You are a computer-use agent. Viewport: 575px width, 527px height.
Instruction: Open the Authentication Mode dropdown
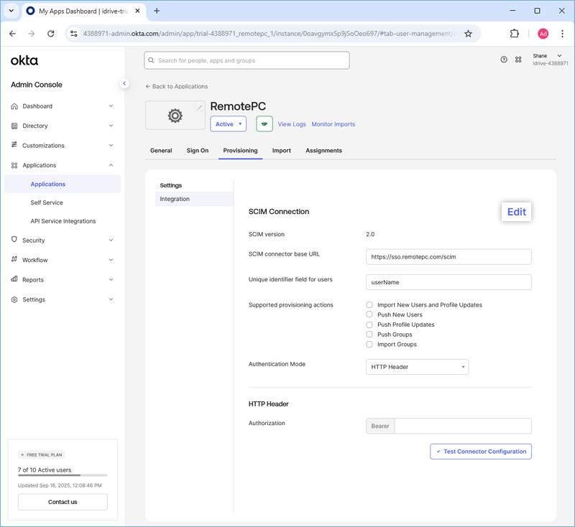(417, 367)
